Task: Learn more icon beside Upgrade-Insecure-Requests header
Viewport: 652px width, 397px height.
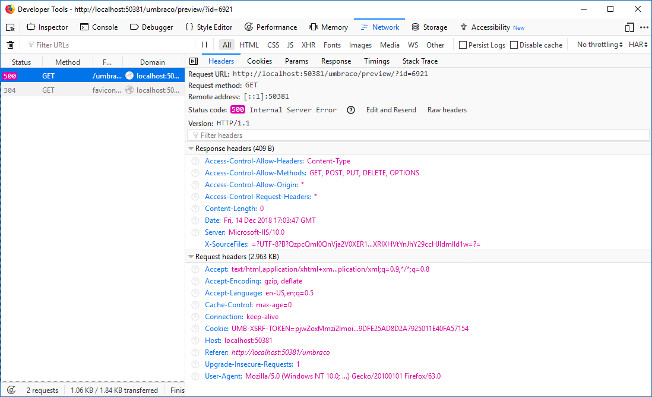Action: (195, 364)
